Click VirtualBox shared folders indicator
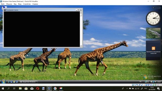Viewport: 162px width, 91px height. 144,85
